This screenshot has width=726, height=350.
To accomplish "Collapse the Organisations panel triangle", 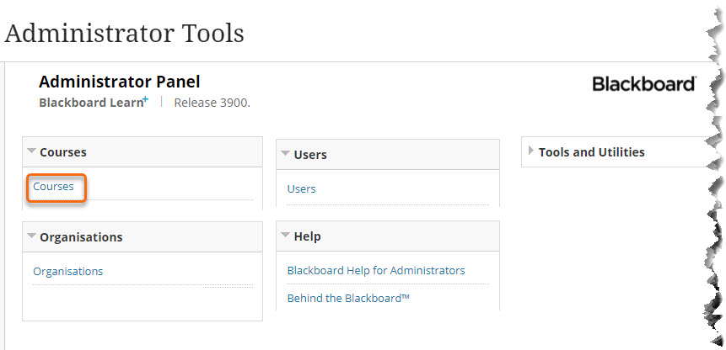I will (x=31, y=236).
